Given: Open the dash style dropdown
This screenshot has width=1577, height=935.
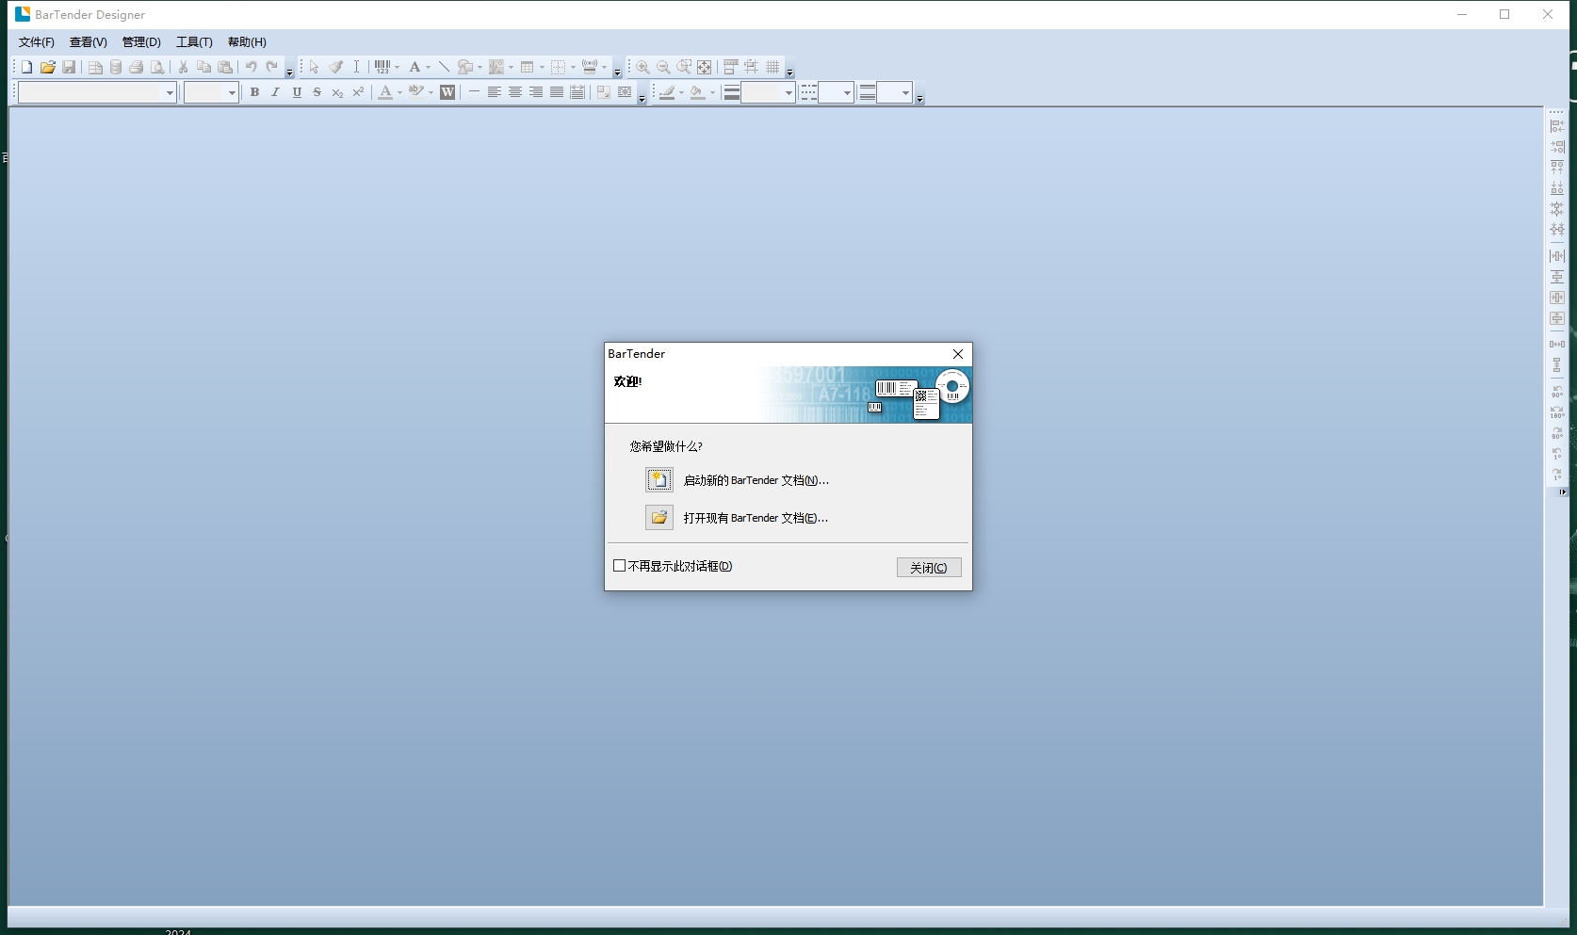Looking at the screenshot, I should [x=847, y=92].
